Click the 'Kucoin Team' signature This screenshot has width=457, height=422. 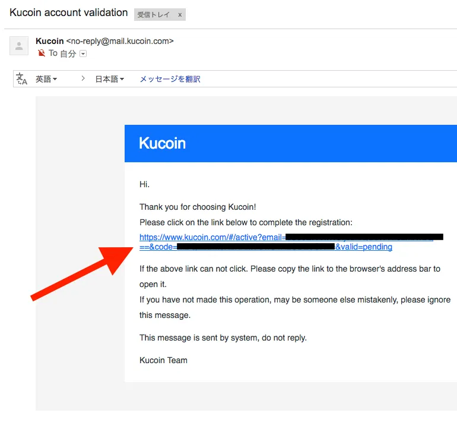coord(163,360)
